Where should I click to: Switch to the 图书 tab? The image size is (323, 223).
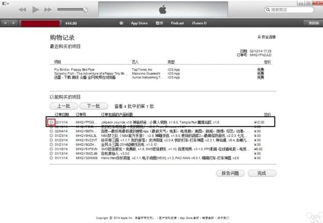pos(159,23)
